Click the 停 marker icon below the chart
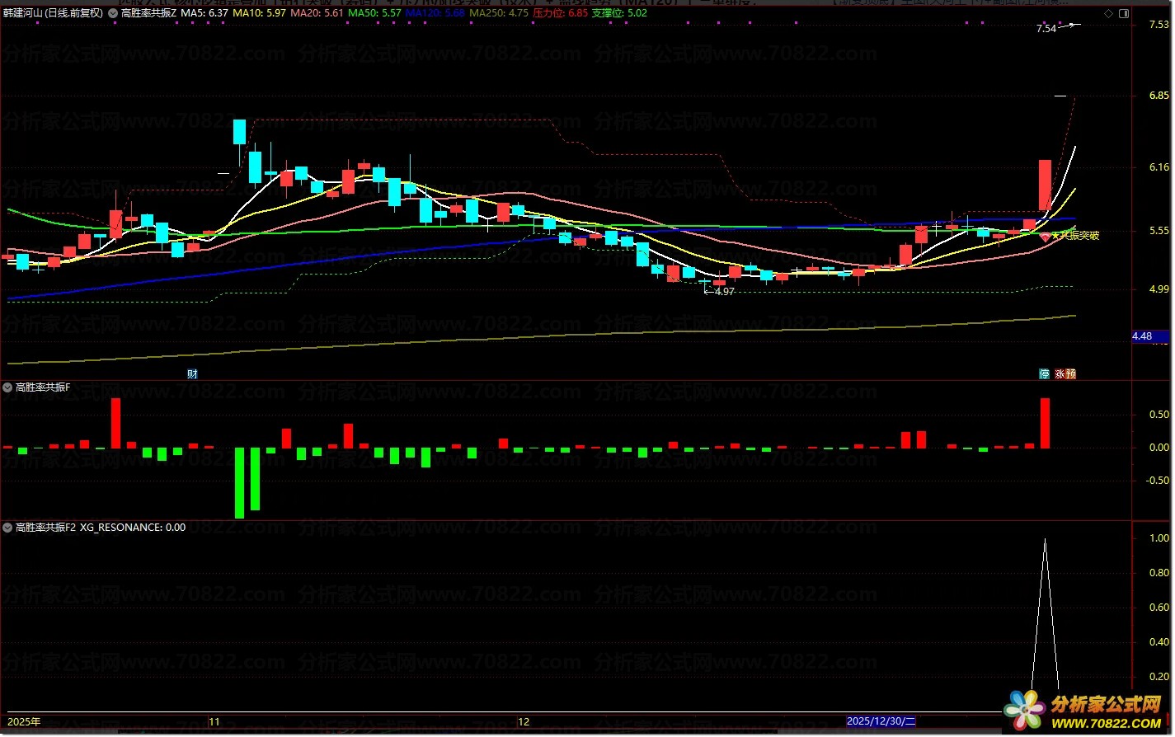This screenshot has height=737, width=1175. tap(1044, 374)
